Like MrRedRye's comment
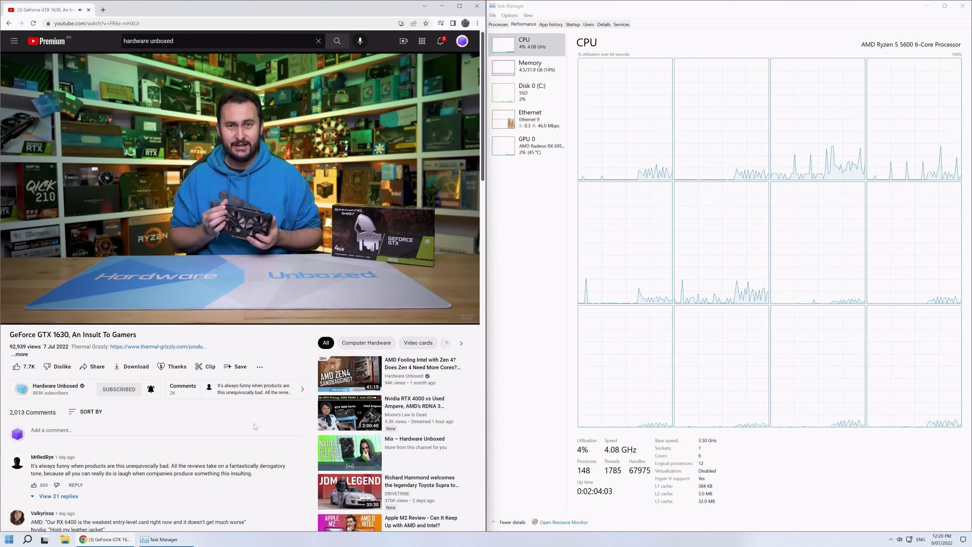 tap(34, 485)
